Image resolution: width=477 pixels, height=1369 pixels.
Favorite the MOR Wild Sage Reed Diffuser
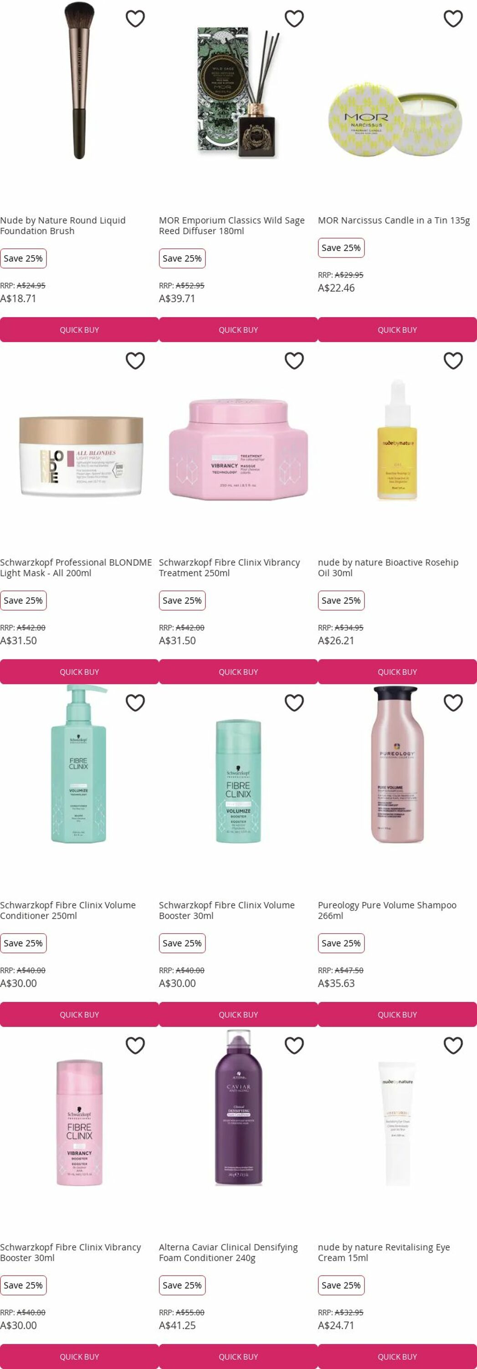click(294, 19)
